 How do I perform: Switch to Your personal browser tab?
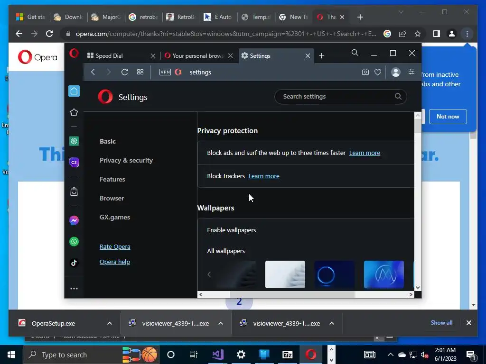pos(199,56)
